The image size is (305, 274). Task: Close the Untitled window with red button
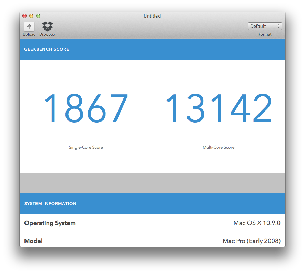coord(24,16)
